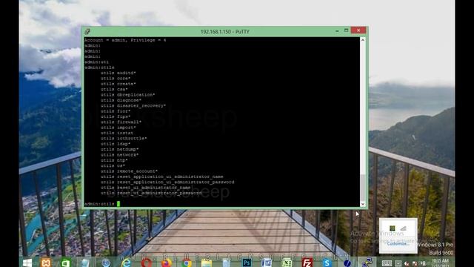Click the 'utils create*' line
The width and height of the screenshot is (474, 267).
click(x=118, y=84)
